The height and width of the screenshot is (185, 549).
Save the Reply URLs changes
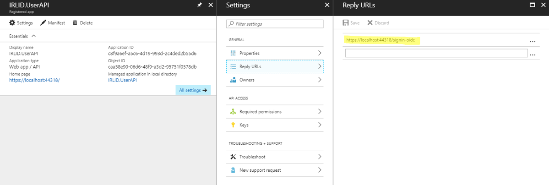pos(351,23)
